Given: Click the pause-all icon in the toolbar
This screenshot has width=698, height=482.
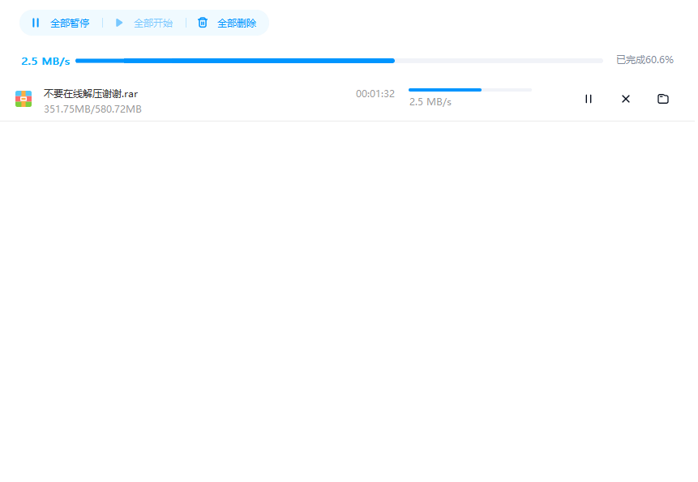Looking at the screenshot, I should coord(36,23).
